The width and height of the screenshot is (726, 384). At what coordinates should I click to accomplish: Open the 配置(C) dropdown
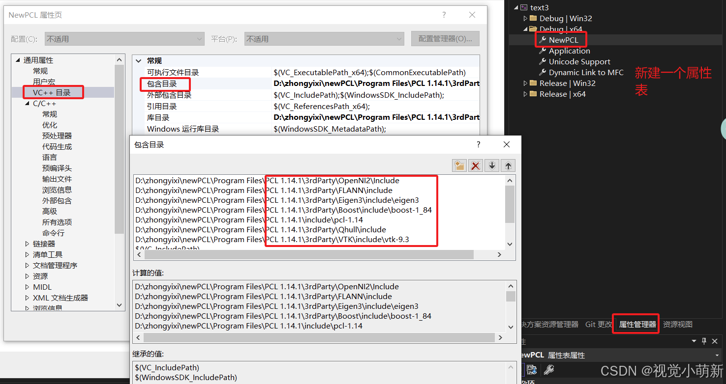pyautogui.click(x=199, y=38)
